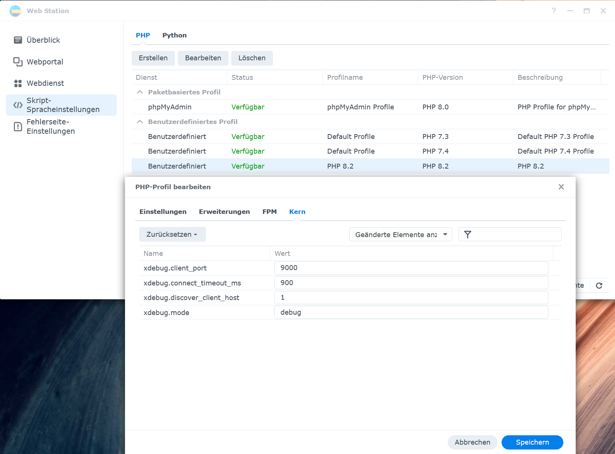Open the Zurücksetzen dropdown

pyautogui.click(x=173, y=234)
